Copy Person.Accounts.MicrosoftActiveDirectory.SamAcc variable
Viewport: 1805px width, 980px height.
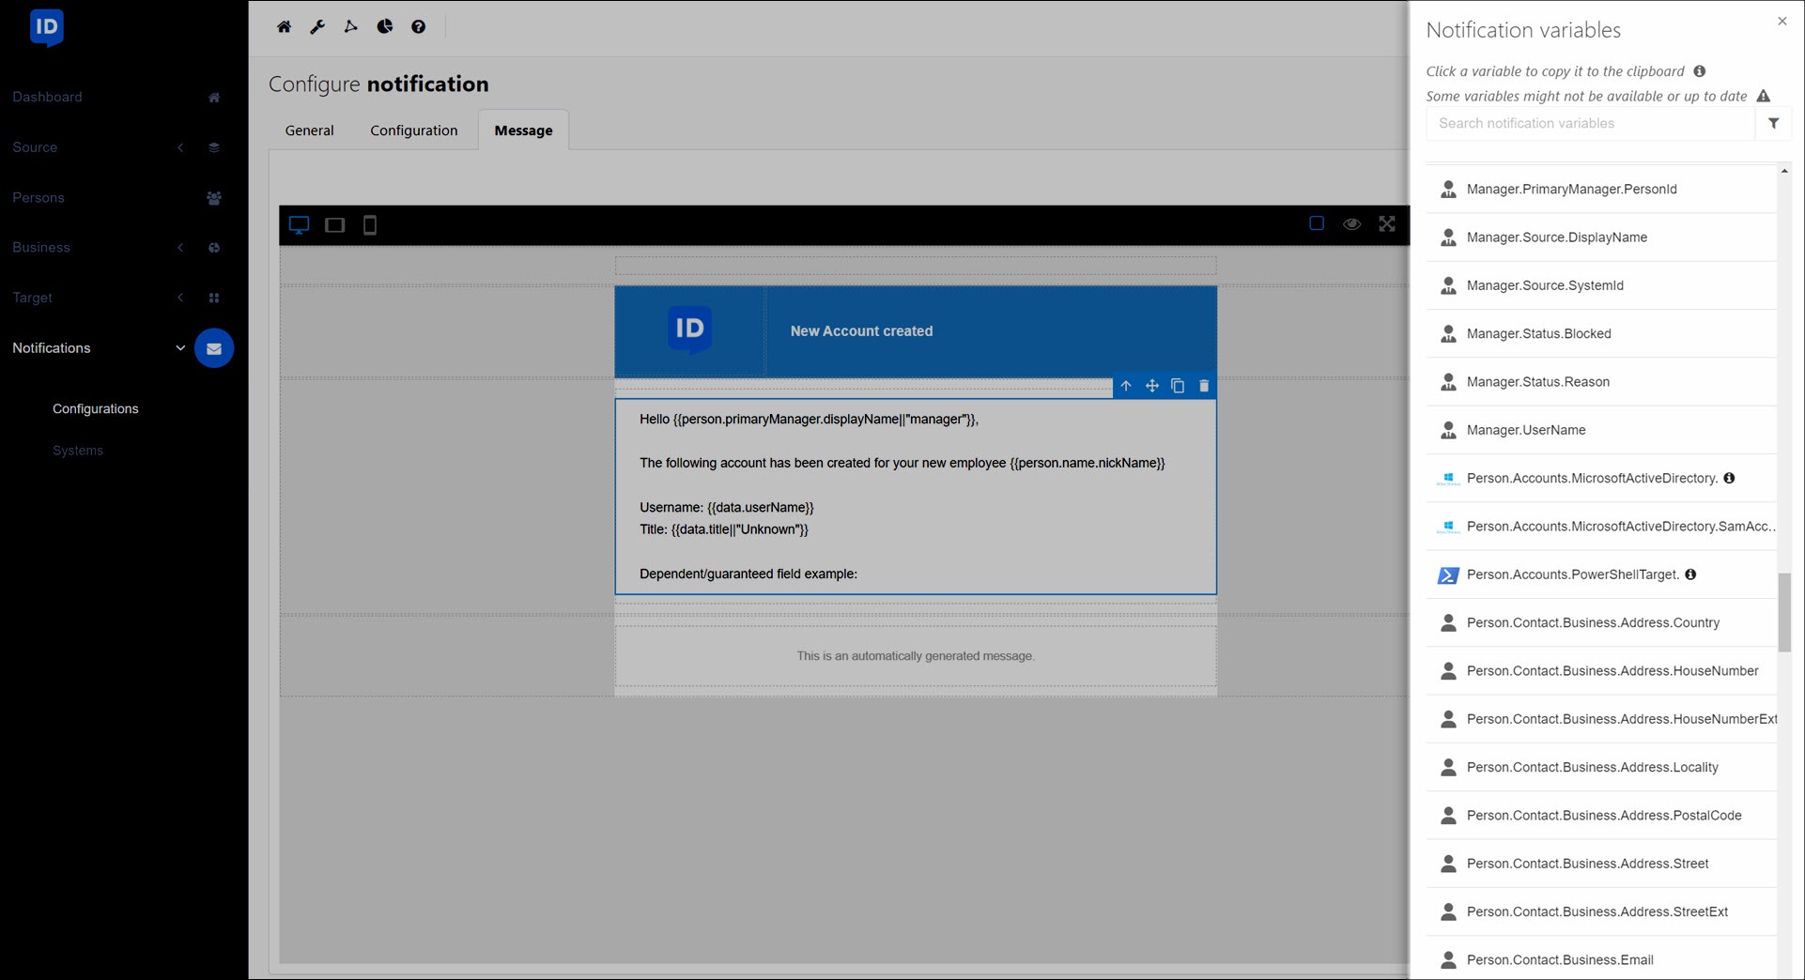[1601, 527]
